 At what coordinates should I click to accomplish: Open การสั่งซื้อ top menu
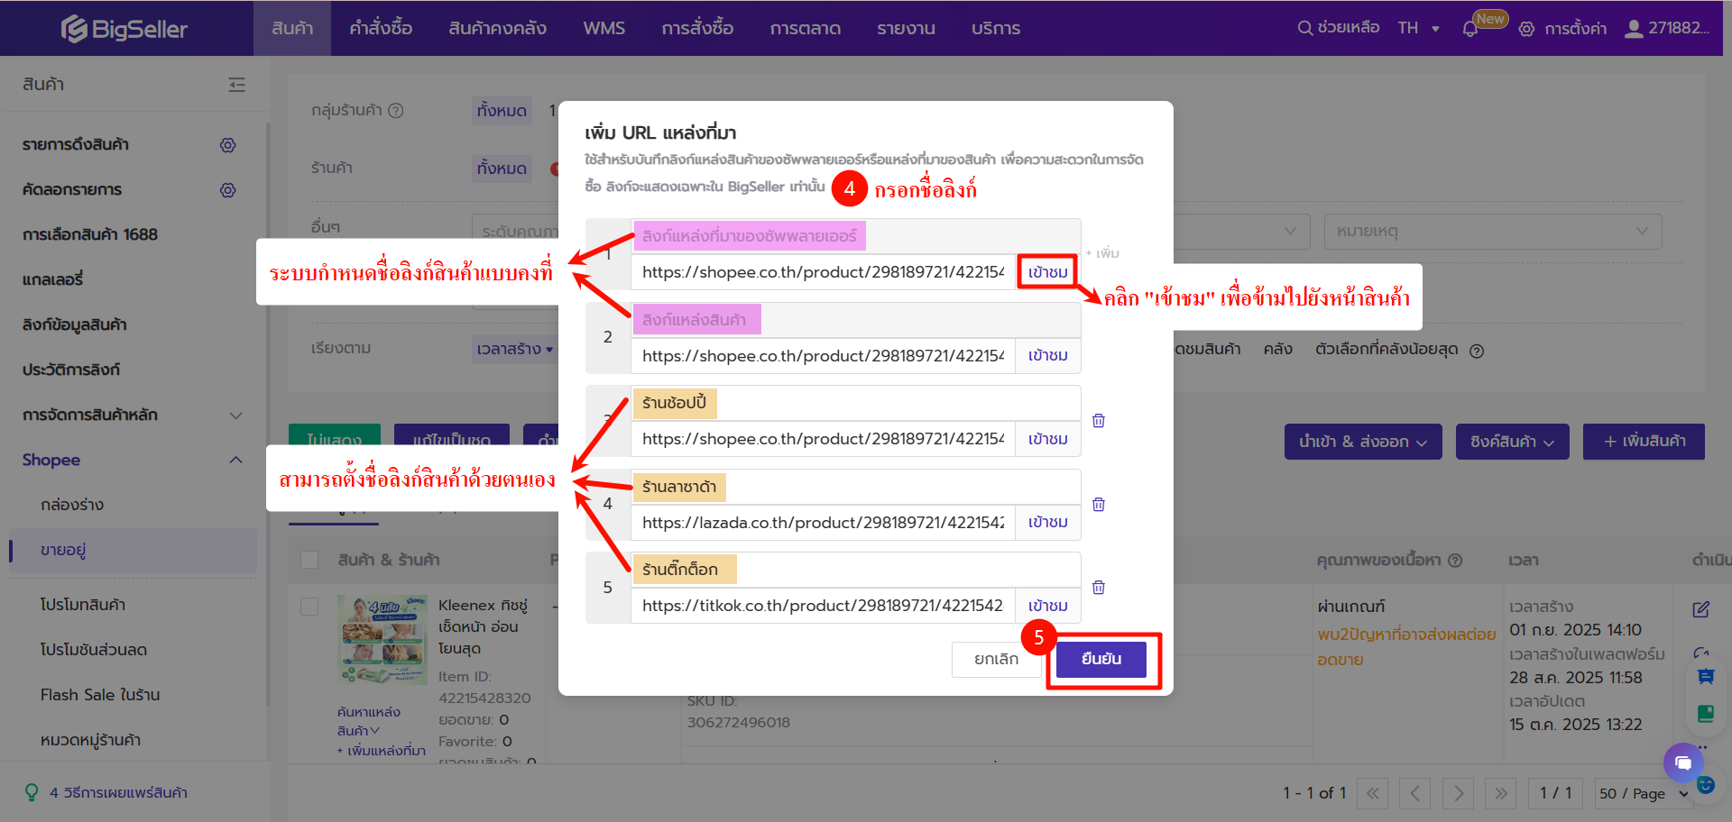click(697, 28)
